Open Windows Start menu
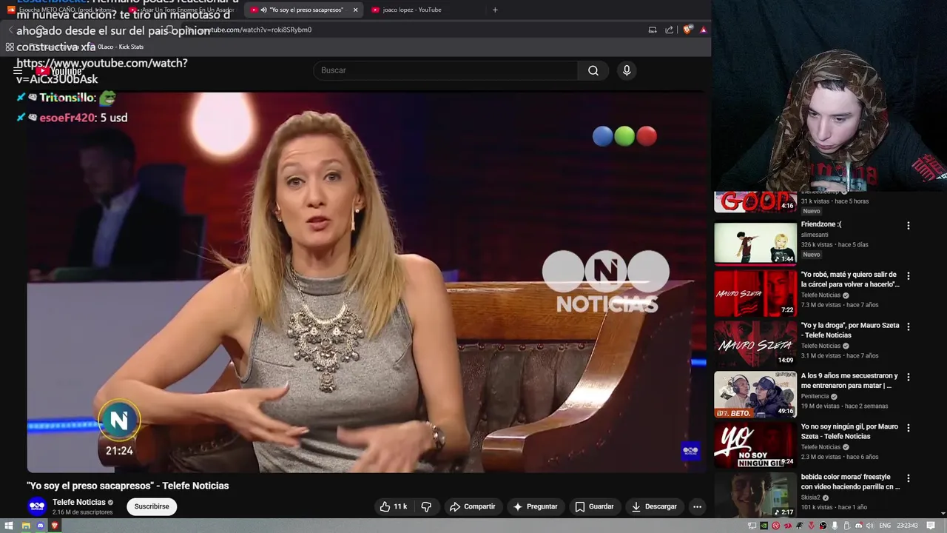 [10, 526]
